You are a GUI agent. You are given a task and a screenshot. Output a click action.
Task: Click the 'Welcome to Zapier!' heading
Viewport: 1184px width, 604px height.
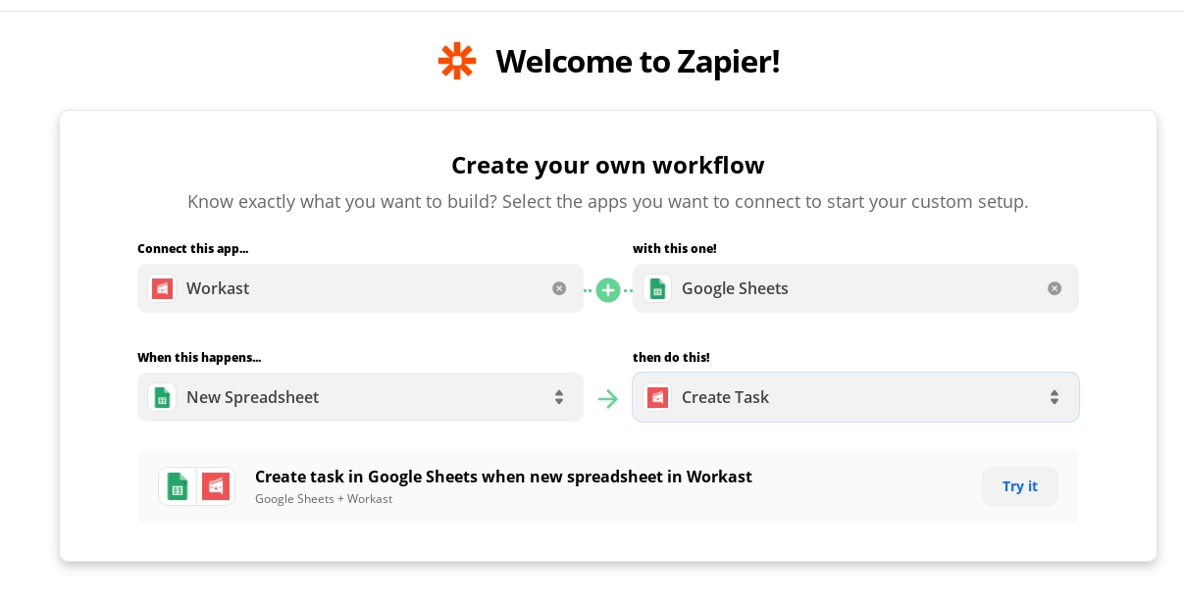pyautogui.click(x=638, y=61)
